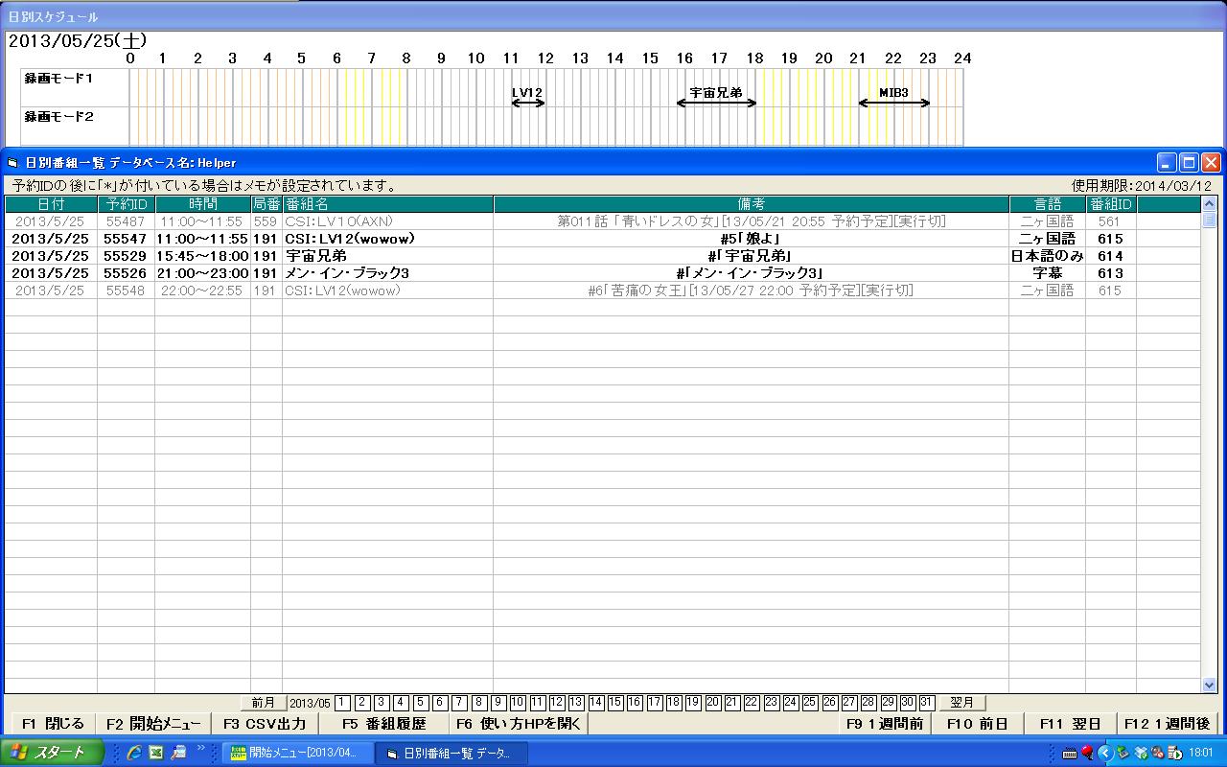Open Excel from the quick launch bar
1227x767 pixels.
tap(155, 753)
